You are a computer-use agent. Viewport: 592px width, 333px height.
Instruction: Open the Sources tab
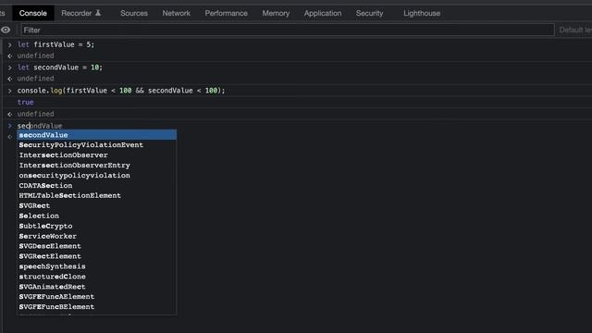133,13
